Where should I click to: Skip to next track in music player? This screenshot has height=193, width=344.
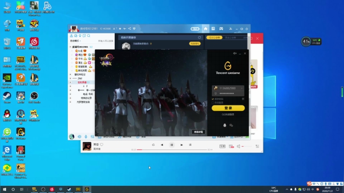(182, 145)
